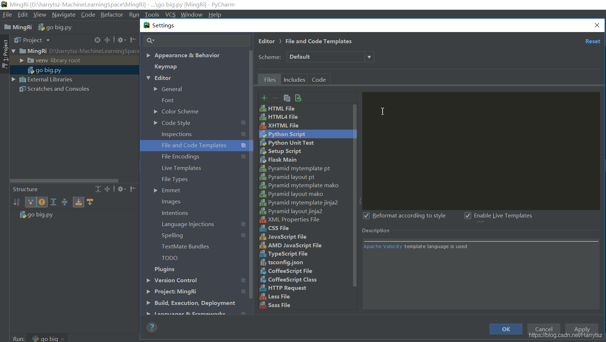Click the template list vertical scrollbar

pos(354,196)
